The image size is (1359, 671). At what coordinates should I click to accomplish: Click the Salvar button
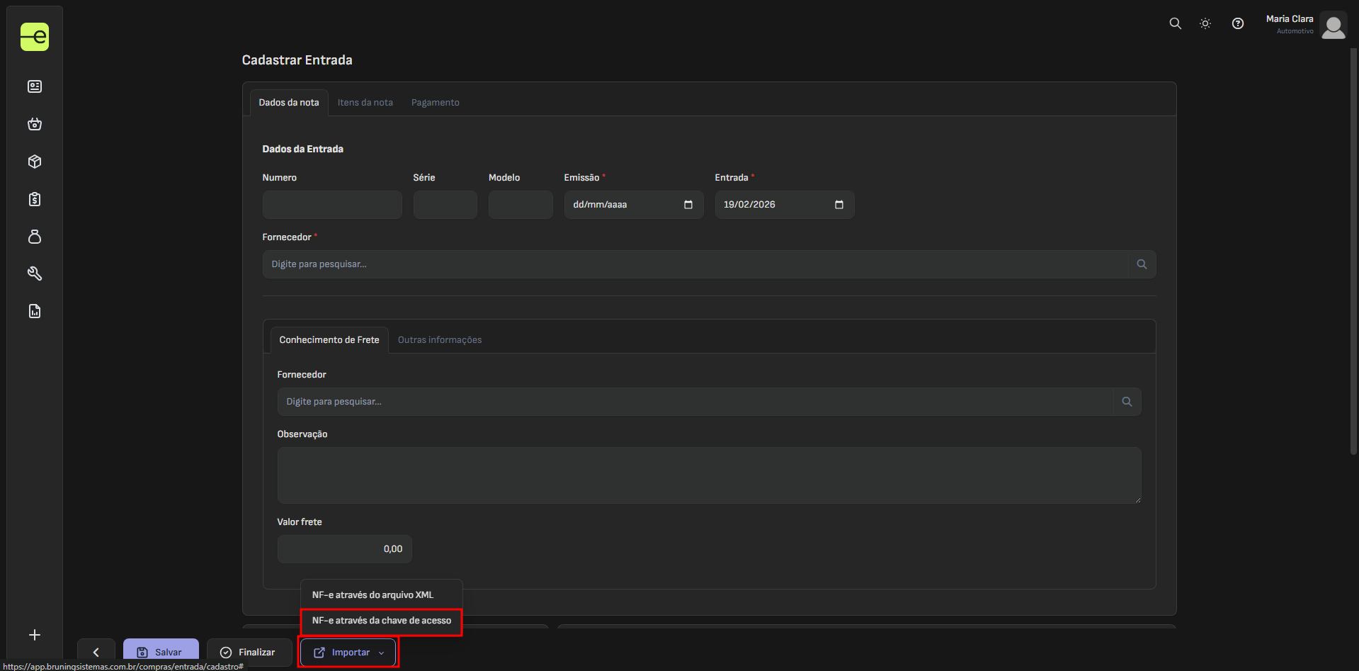161,652
